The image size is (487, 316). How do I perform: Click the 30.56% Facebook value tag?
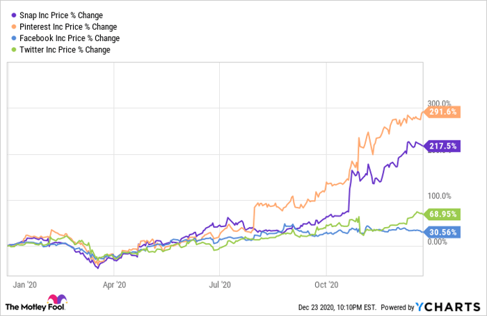point(442,232)
